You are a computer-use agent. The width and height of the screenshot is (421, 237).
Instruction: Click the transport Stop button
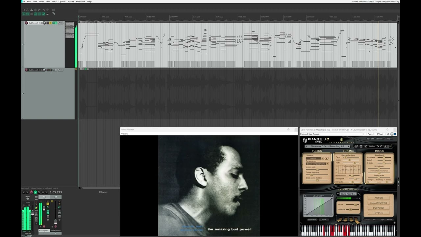tap(43, 192)
